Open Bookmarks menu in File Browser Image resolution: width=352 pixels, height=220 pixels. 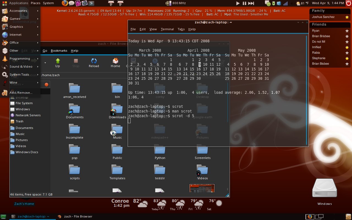[x=59, y=51]
